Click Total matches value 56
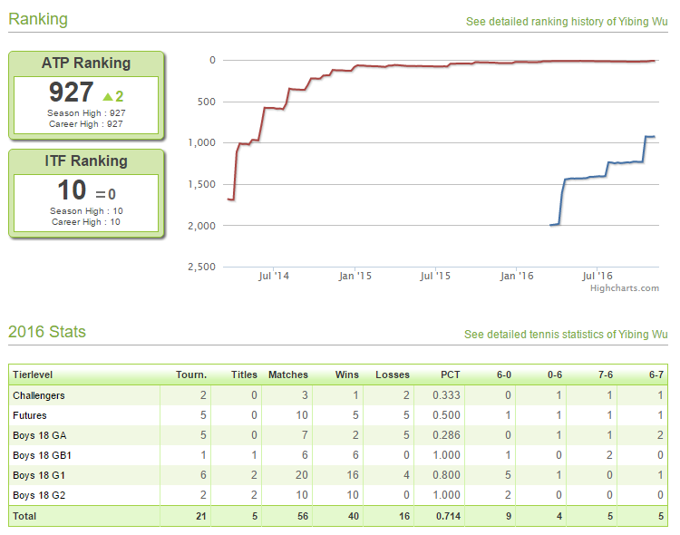 pos(303,516)
